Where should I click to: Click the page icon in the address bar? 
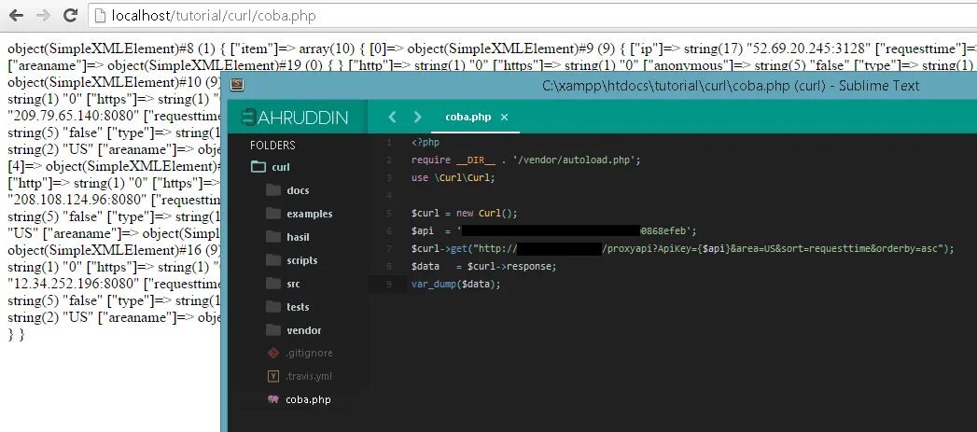point(101,16)
